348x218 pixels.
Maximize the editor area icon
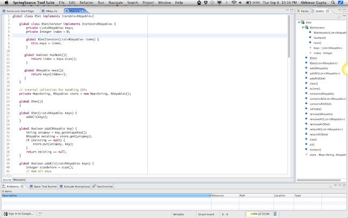coord(292,10)
